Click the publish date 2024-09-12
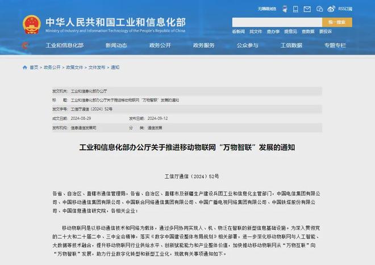The height and width of the screenshot is (265, 375). 157,119
